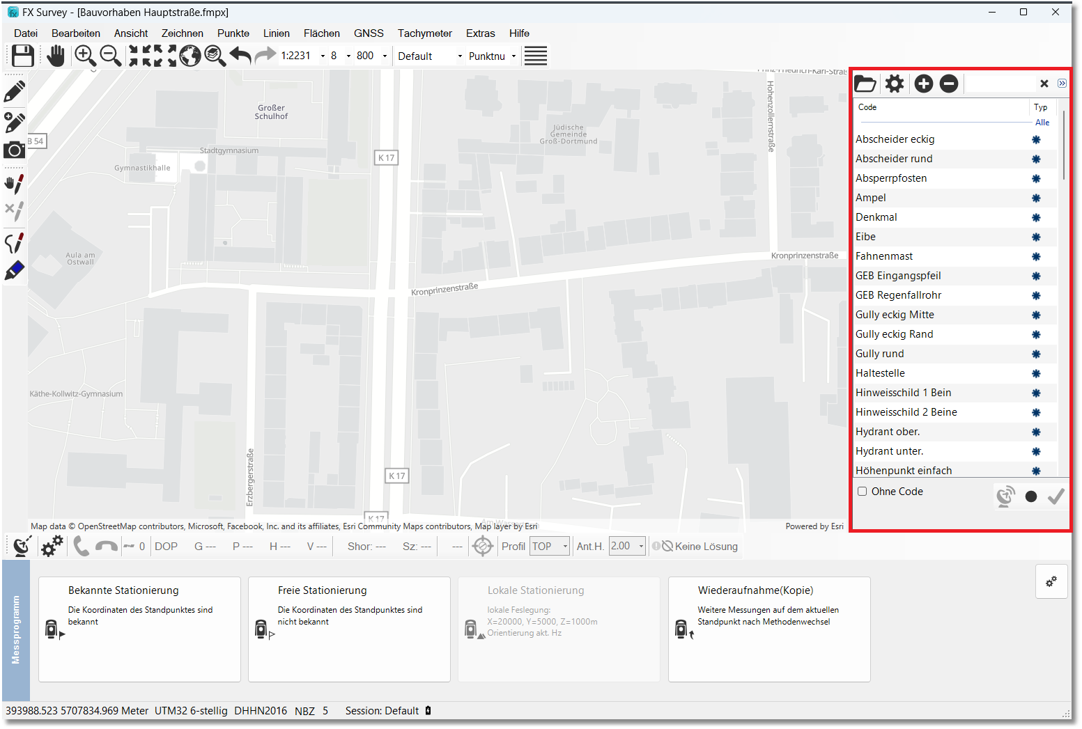The image size is (1082, 729).
Task: Choose Freie Stationierung measurement program
Action: click(349, 629)
